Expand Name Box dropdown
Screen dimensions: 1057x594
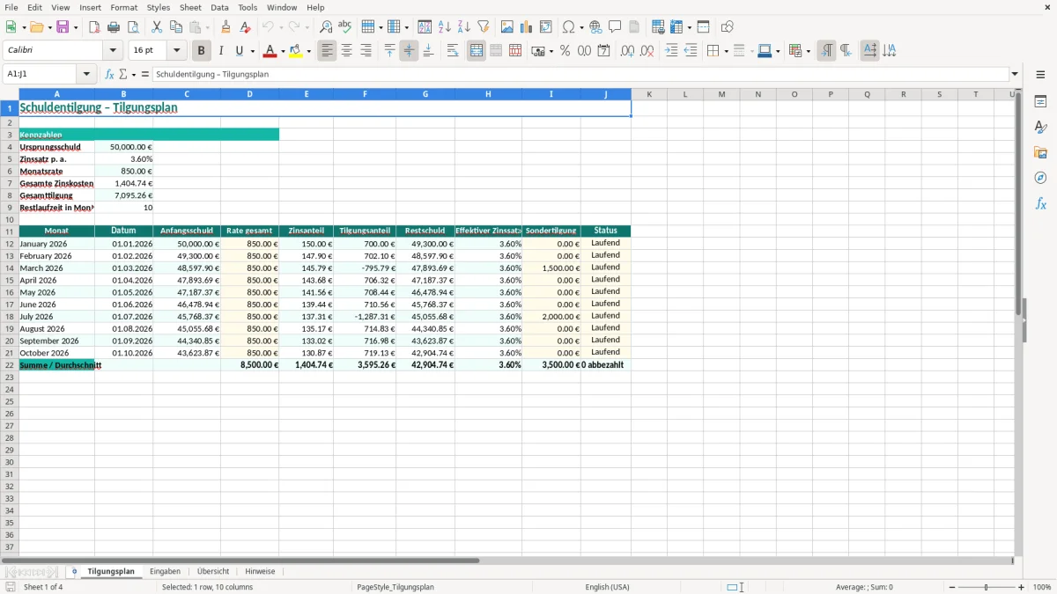pos(87,75)
